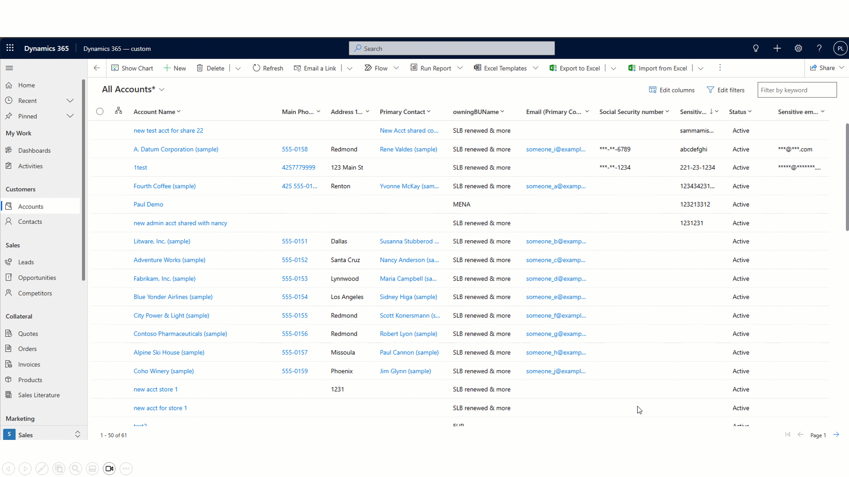Open the app launcher waffle icon
849x477 pixels.
pyautogui.click(x=10, y=48)
